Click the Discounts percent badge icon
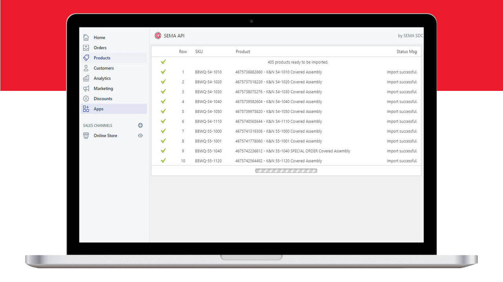This screenshot has width=503, height=282. click(86, 99)
